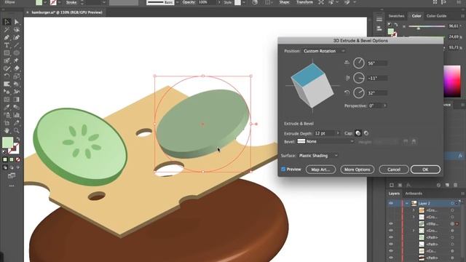This screenshot has width=466, height=262.
Task: Open the Layers panel flyout menu
Action: point(462,194)
